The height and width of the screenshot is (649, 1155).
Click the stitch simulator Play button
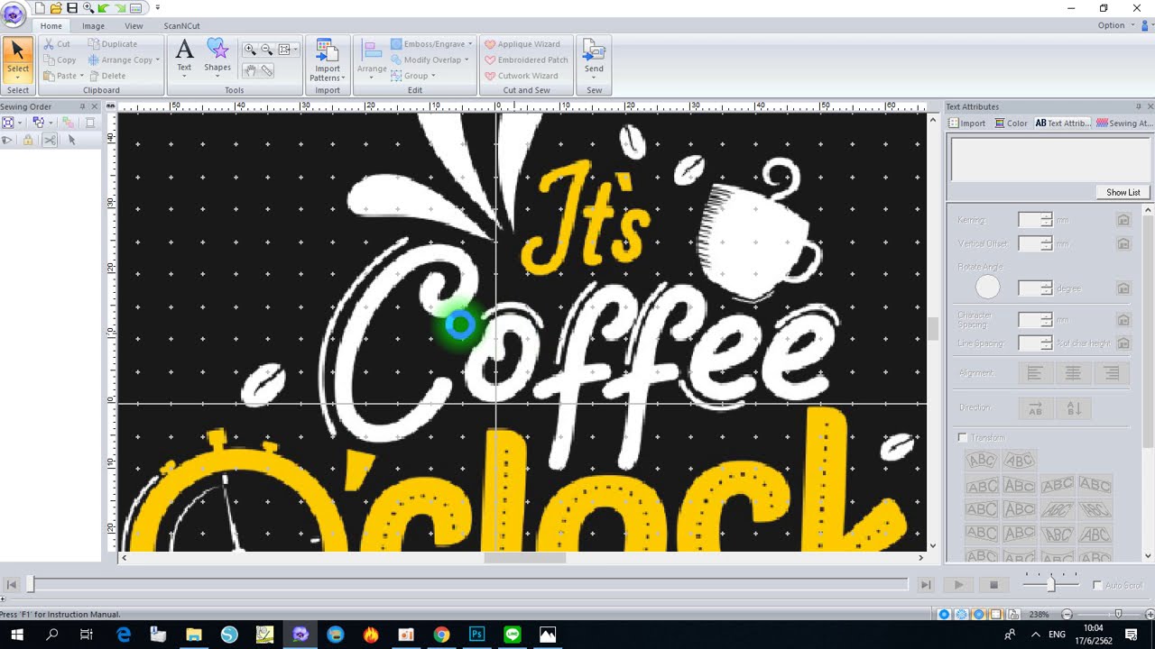958,585
